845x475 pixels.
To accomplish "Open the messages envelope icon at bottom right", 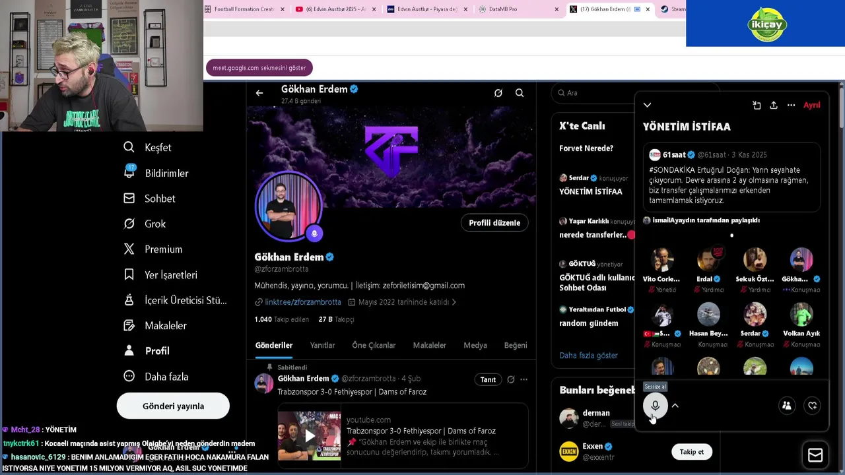I will pos(815,455).
